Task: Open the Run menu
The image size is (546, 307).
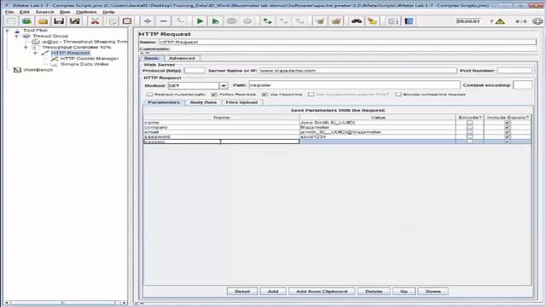Action: pyautogui.click(x=65, y=12)
